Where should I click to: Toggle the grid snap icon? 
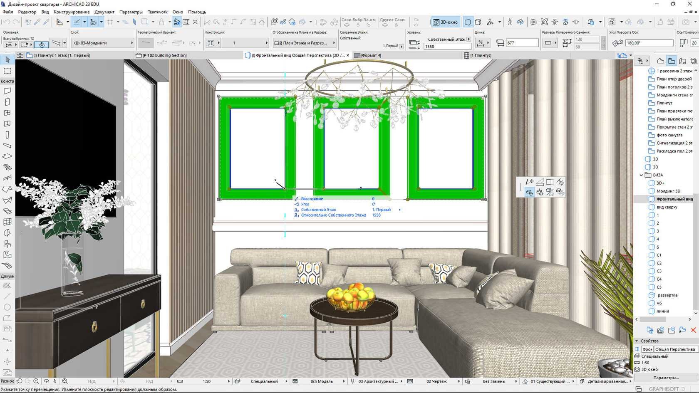click(x=110, y=22)
